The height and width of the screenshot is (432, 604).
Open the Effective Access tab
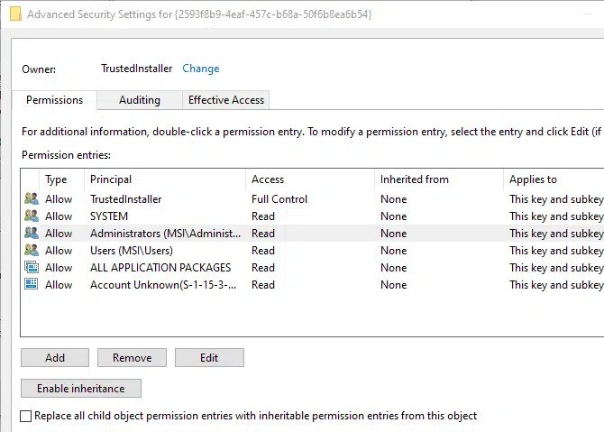click(225, 100)
